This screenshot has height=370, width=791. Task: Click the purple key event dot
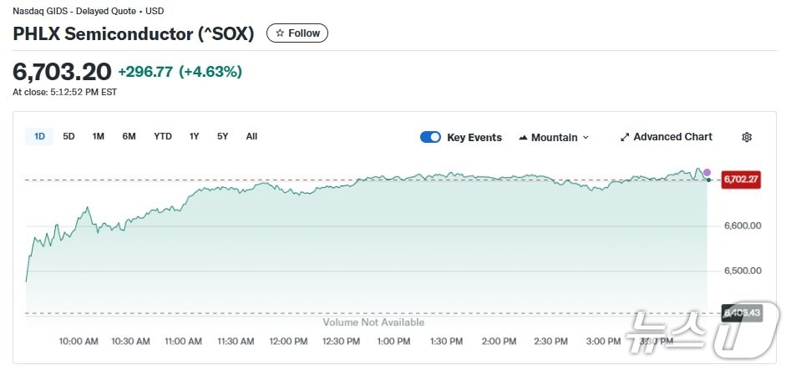[x=707, y=172]
